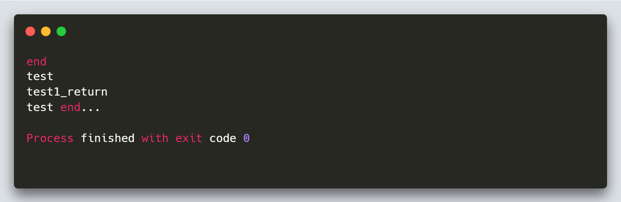Maximize the window with the green button
This screenshot has width=621, height=202.
pos(61,31)
